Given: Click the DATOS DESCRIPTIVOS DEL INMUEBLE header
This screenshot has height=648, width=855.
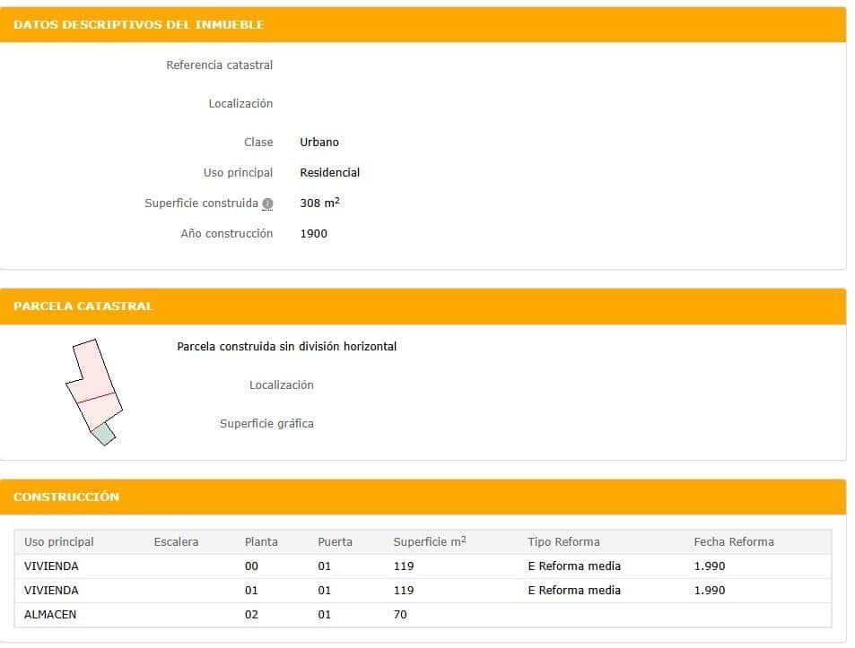Looking at the screenshot, I should coord(138,24).
